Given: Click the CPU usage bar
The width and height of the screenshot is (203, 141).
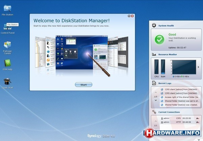Looking at the screenshot, I should point(156,67).
